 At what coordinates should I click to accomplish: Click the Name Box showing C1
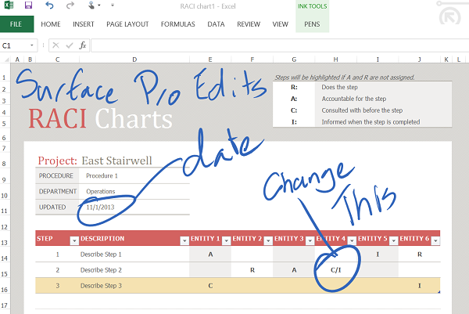pyautogui.click(x=14, y=45)
